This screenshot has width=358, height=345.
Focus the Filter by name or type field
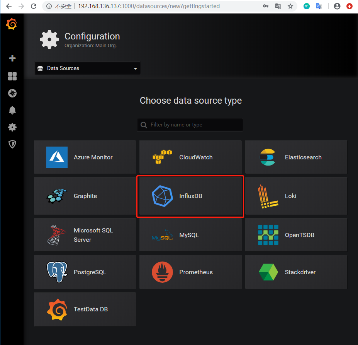pos(190,125)
